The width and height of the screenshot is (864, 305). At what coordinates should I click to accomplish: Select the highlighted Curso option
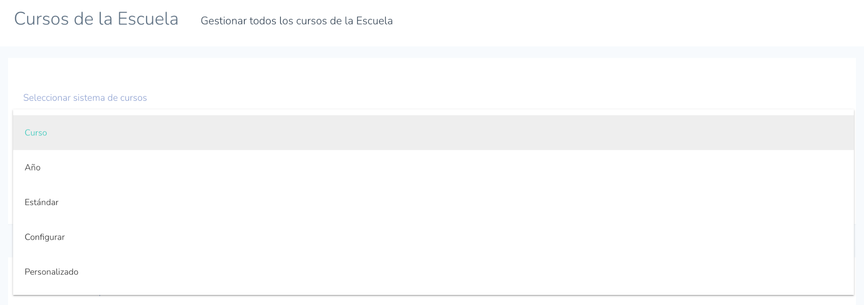click(36, 132)
